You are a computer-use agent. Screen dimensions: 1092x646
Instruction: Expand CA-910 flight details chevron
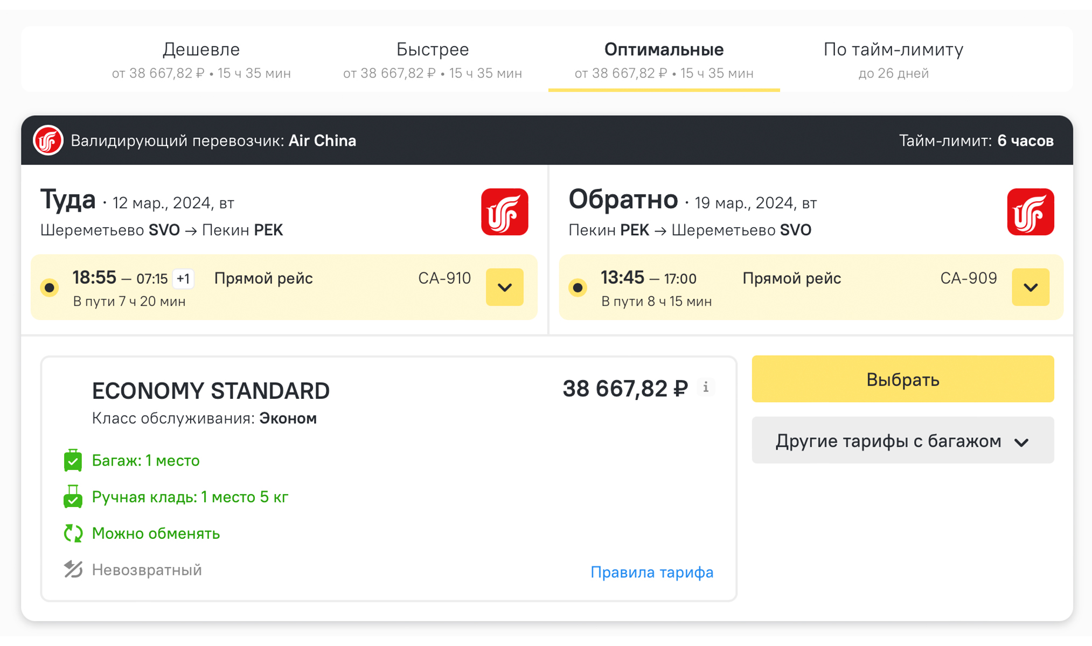(x=504, y=287)
